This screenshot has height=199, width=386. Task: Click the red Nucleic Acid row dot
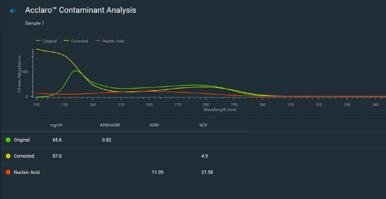pyautogui.click(x=8, y=172)
